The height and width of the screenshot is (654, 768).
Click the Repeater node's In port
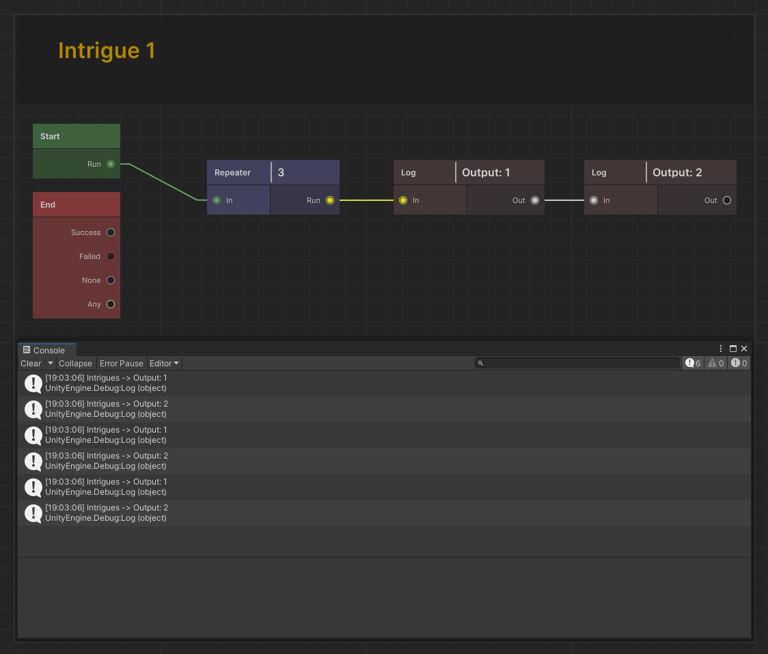pos(217,200)
